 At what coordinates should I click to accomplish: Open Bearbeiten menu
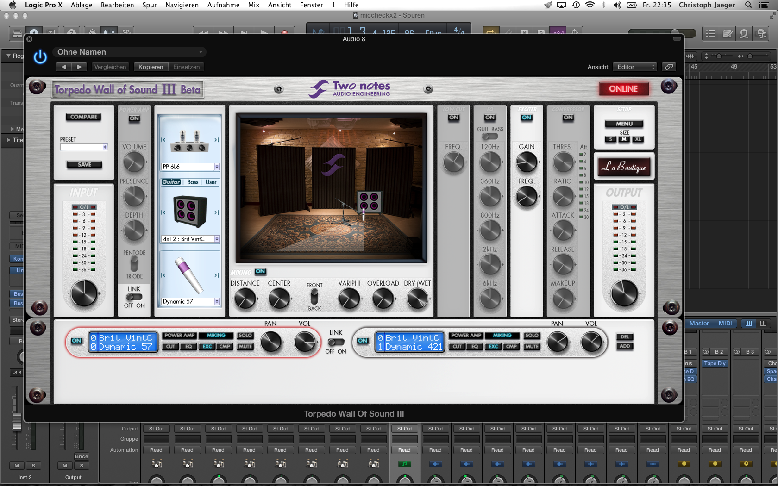pyautogui.click(x=118, y=5)
